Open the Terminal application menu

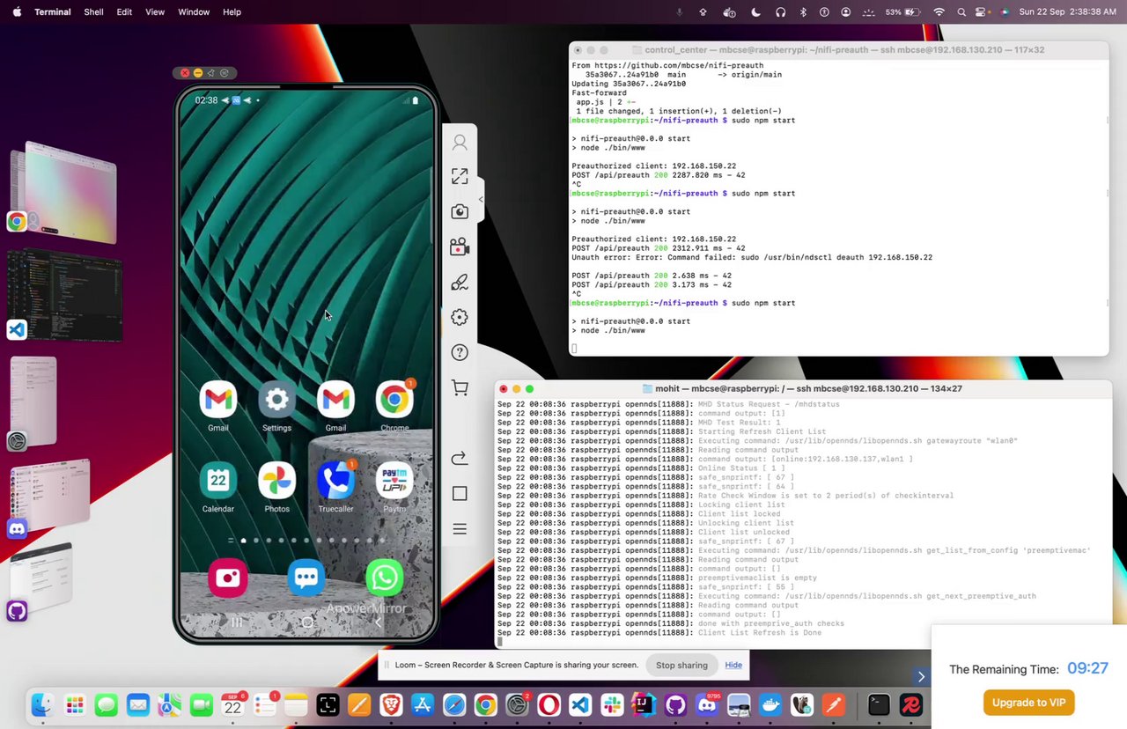(53, 12)
